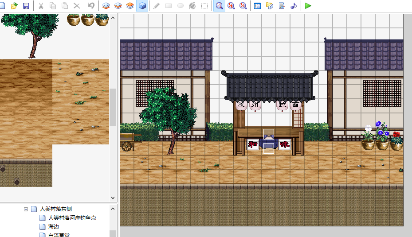Select the dashed Selection tool
This screenshot has height=237, width=412.
[204, 5]
